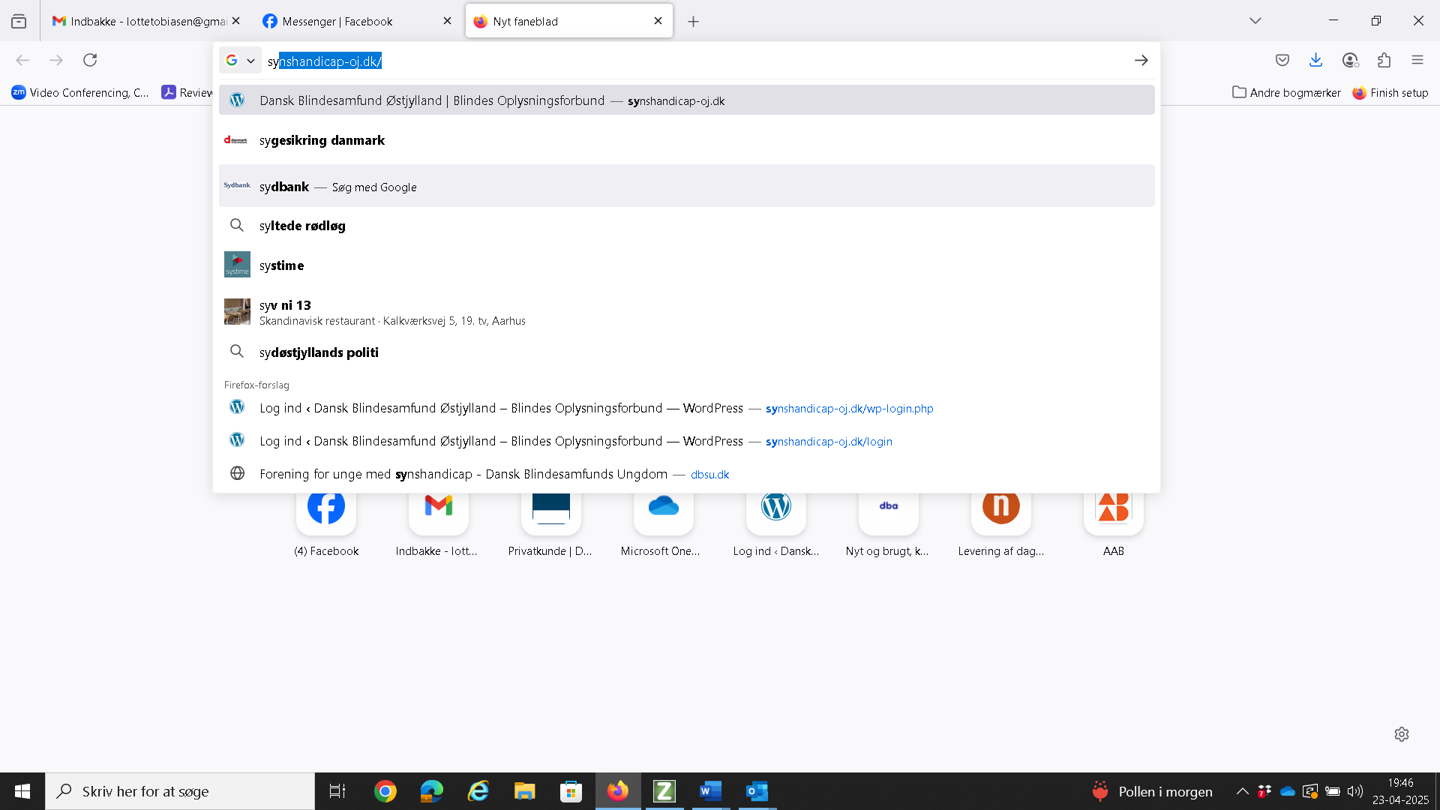Viewport: 1440px width, 810px height.
Task: Open the list all tabs chevron
Action: click(1255, 21)
